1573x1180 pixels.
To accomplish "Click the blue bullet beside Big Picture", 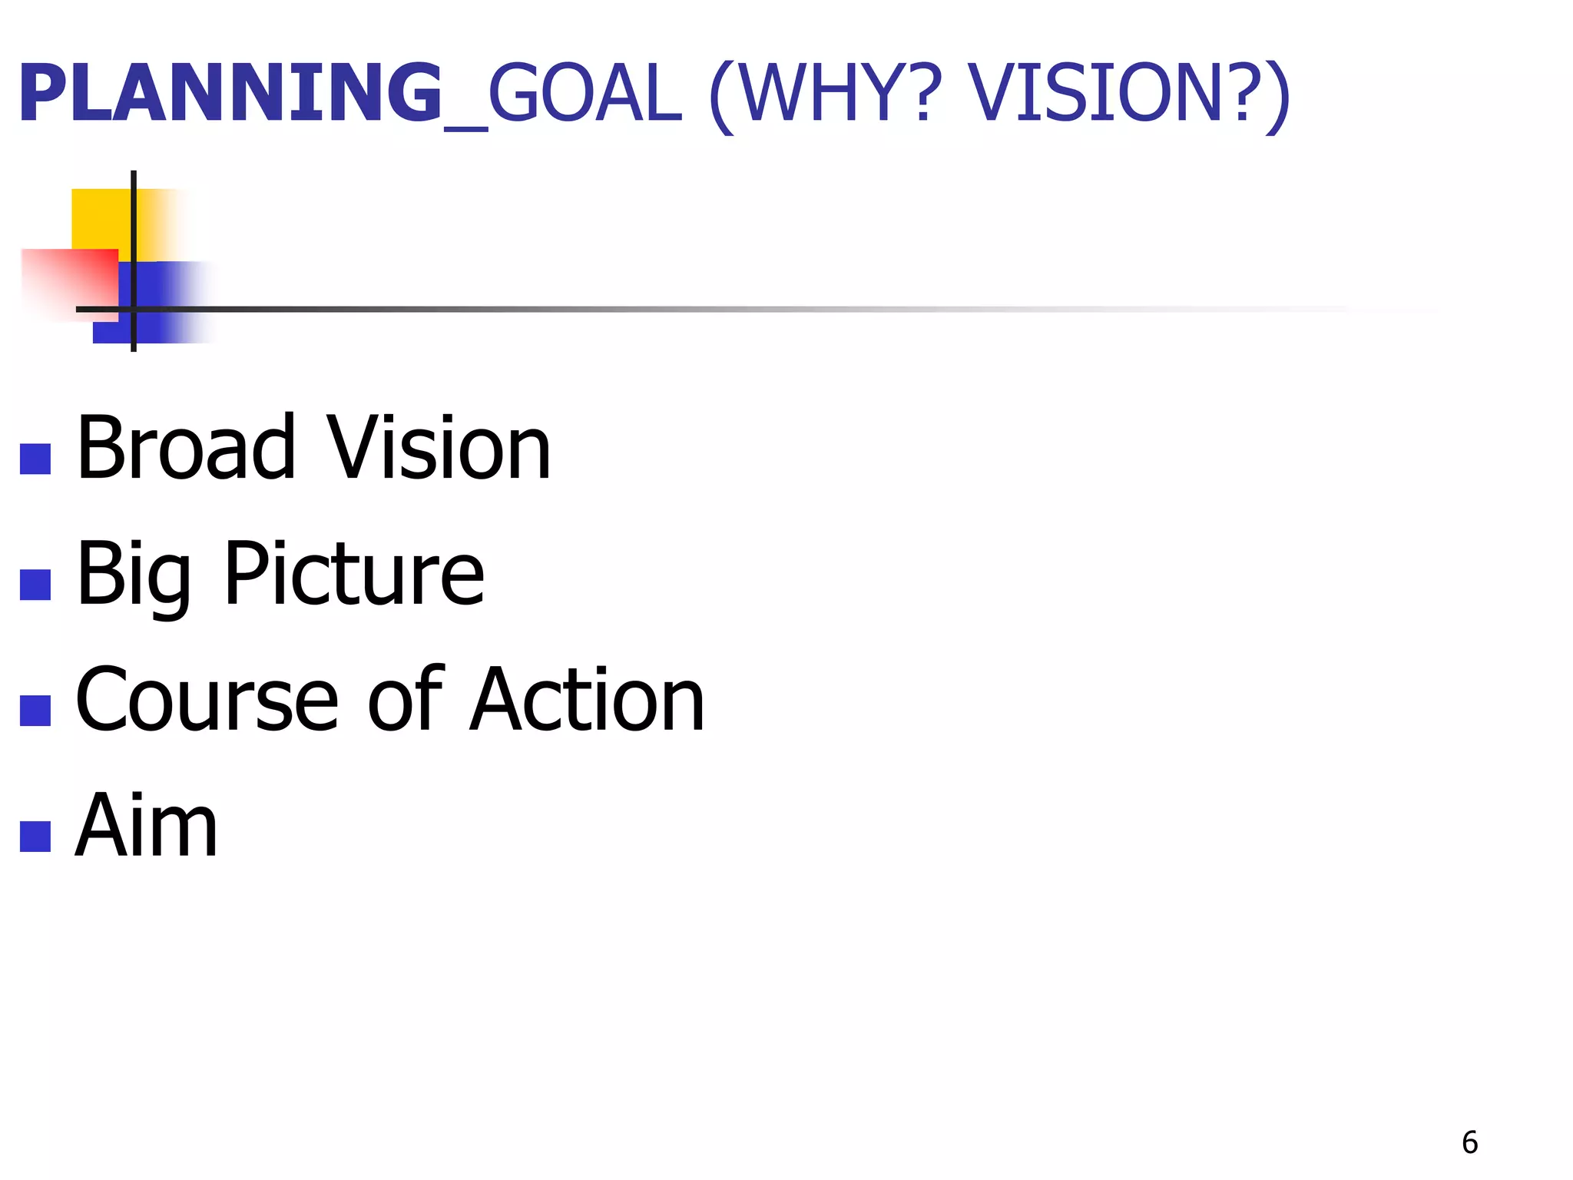I will (35, 585).
